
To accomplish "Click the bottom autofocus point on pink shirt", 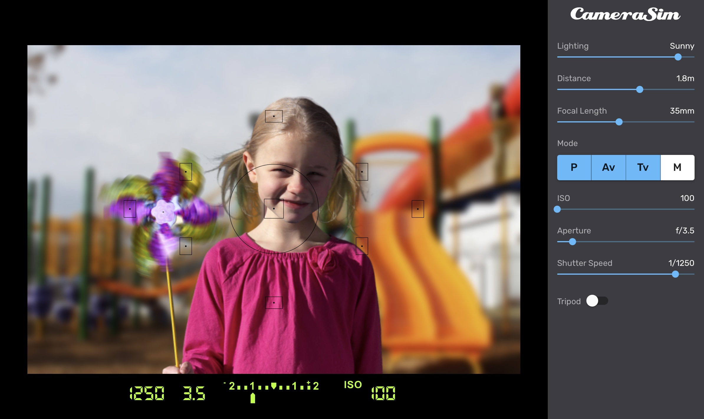I will tap(274, 302).
